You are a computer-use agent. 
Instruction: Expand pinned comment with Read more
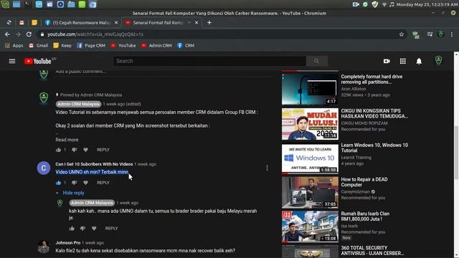[x=67, y=140]
